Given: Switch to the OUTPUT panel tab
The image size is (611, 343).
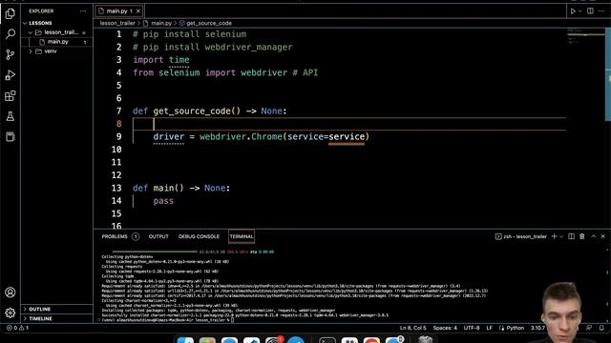Looking at the screenshot, I should pyautogui.click(x=158, y=236).
